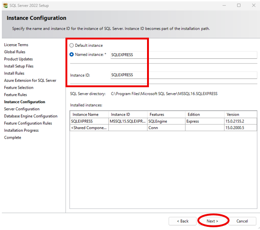The height and width of the screenshot is (230, 260).
Task: Click the MSSQL15.SQLEXPR... instance ID cell
Action: [128, 121]
